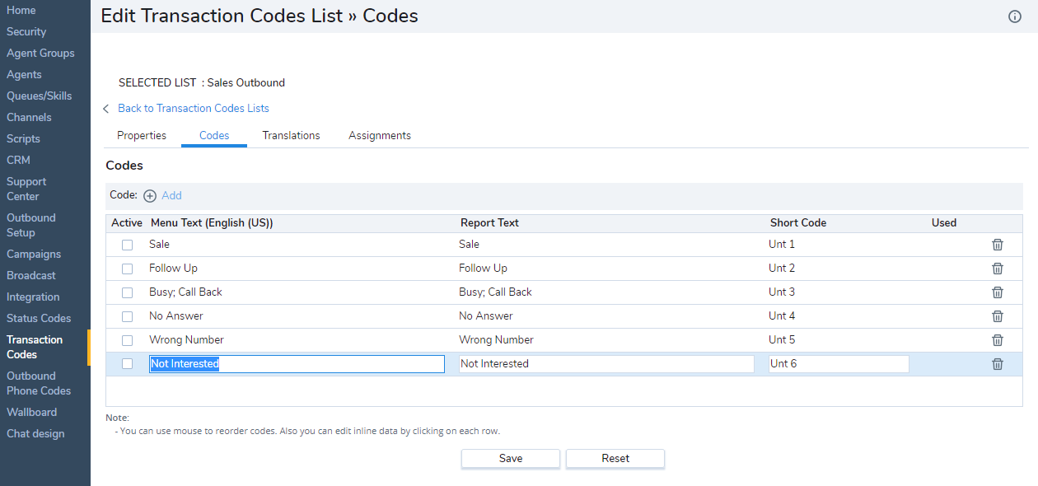Delete the Not Interested row
Screen dimensions: 1038x486
pos(997,364)
